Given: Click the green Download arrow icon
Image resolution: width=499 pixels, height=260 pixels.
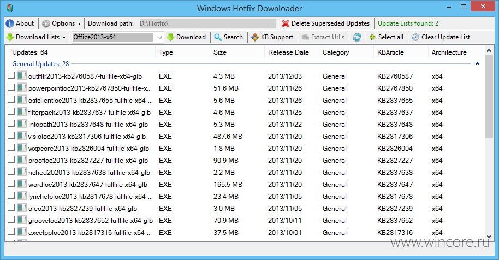Looking at the screenshot, I should coord(170,37).
